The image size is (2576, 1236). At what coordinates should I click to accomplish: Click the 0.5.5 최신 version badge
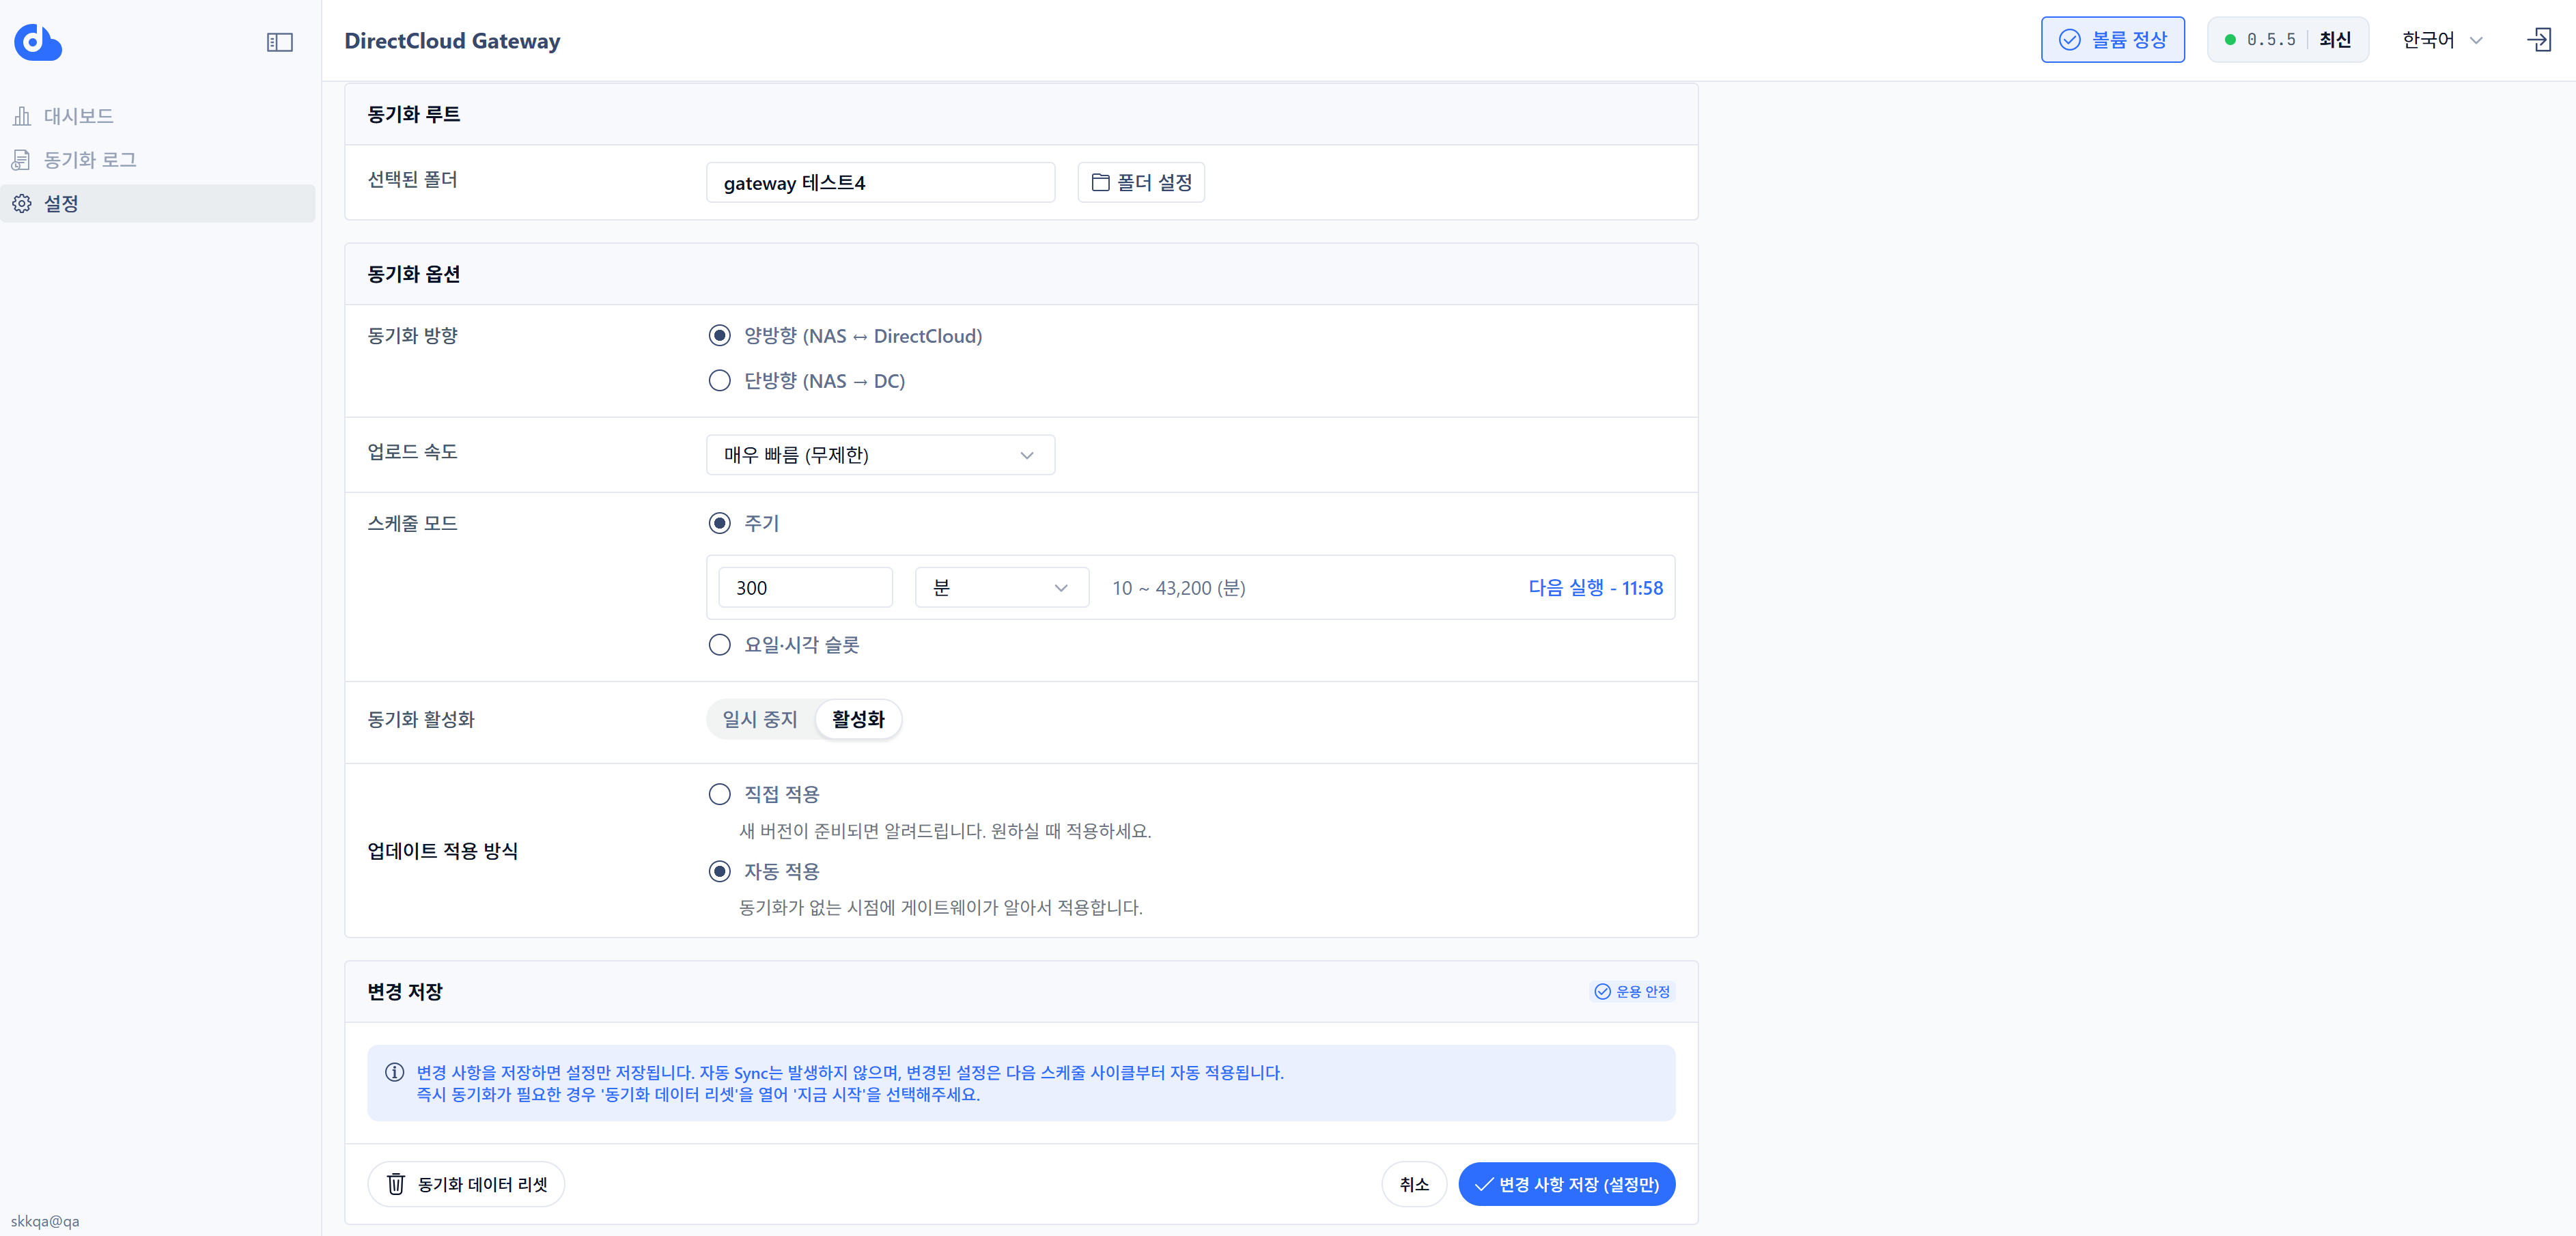[2288, 40]
